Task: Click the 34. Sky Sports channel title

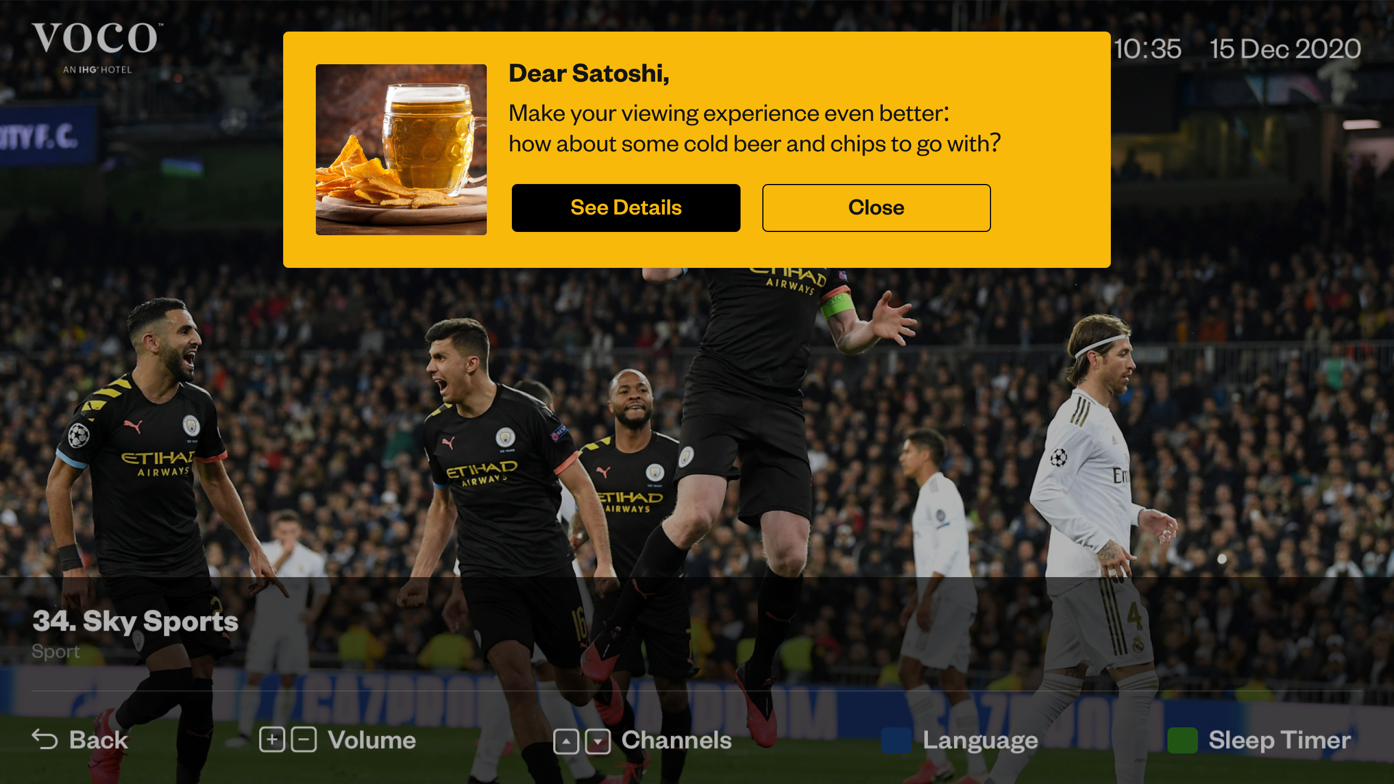Action: click(x=135, y=621)
